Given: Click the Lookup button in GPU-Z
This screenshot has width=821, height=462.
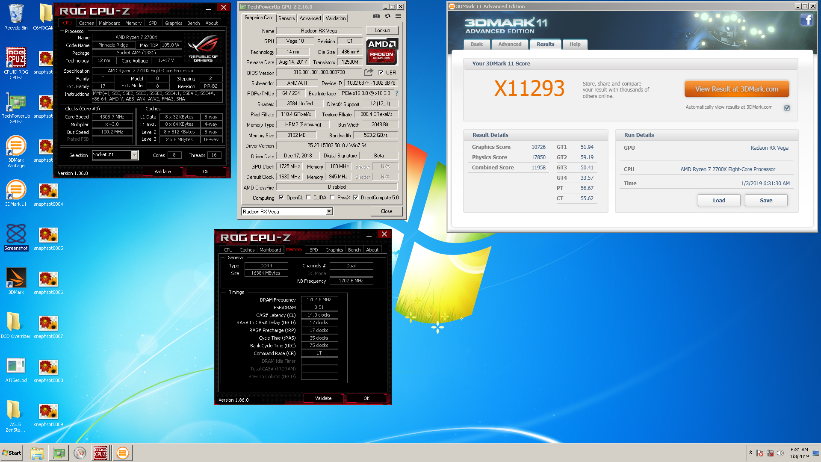Looking at the screenshot, I should point(382,30).
